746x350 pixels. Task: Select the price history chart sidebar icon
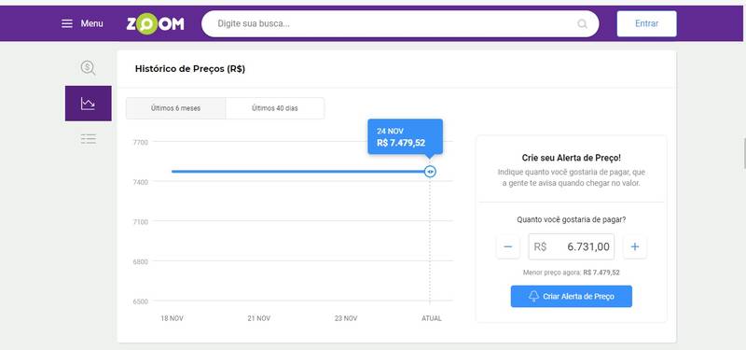coord(88,104)
